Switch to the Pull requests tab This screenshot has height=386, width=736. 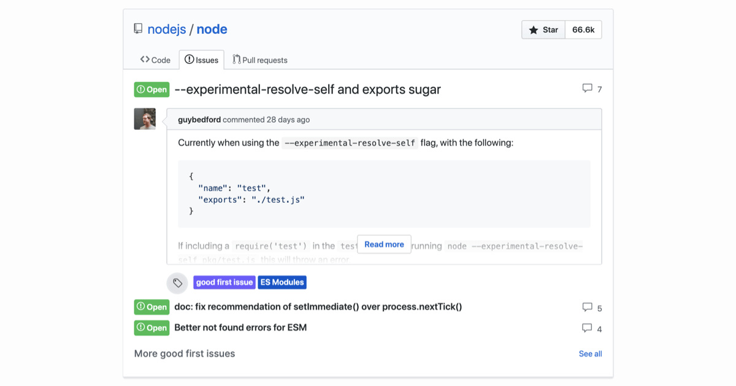260,60
